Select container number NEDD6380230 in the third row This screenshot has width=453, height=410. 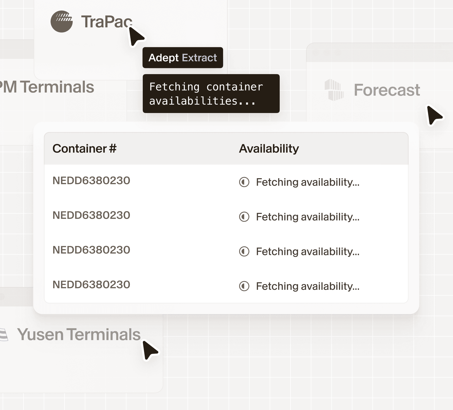click(x=91, y=250)
